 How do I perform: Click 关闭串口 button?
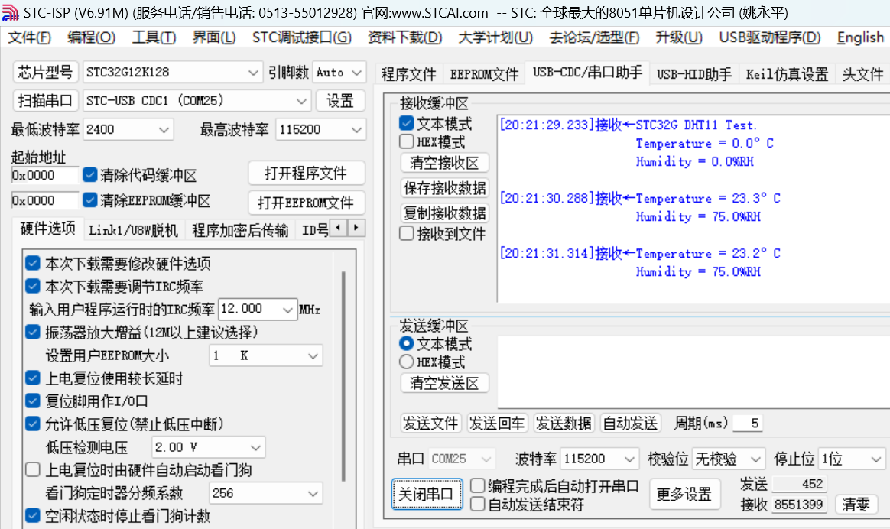point(427,494)
